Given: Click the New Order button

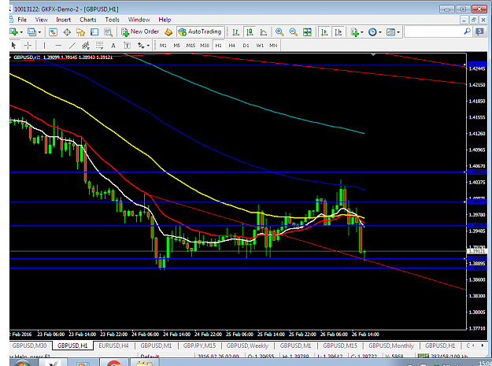Looking at the screenshot, I should (140, 31).
